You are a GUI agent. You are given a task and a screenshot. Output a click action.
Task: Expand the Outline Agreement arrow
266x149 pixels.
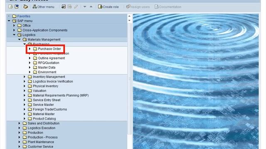coord(30,58)
